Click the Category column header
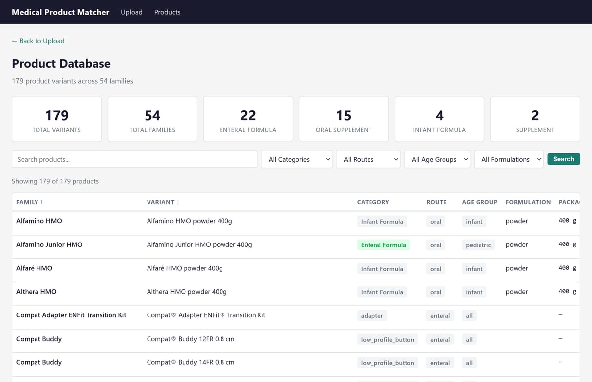The width and height of the screenshot is (592, 382). [x=373, y=202]
